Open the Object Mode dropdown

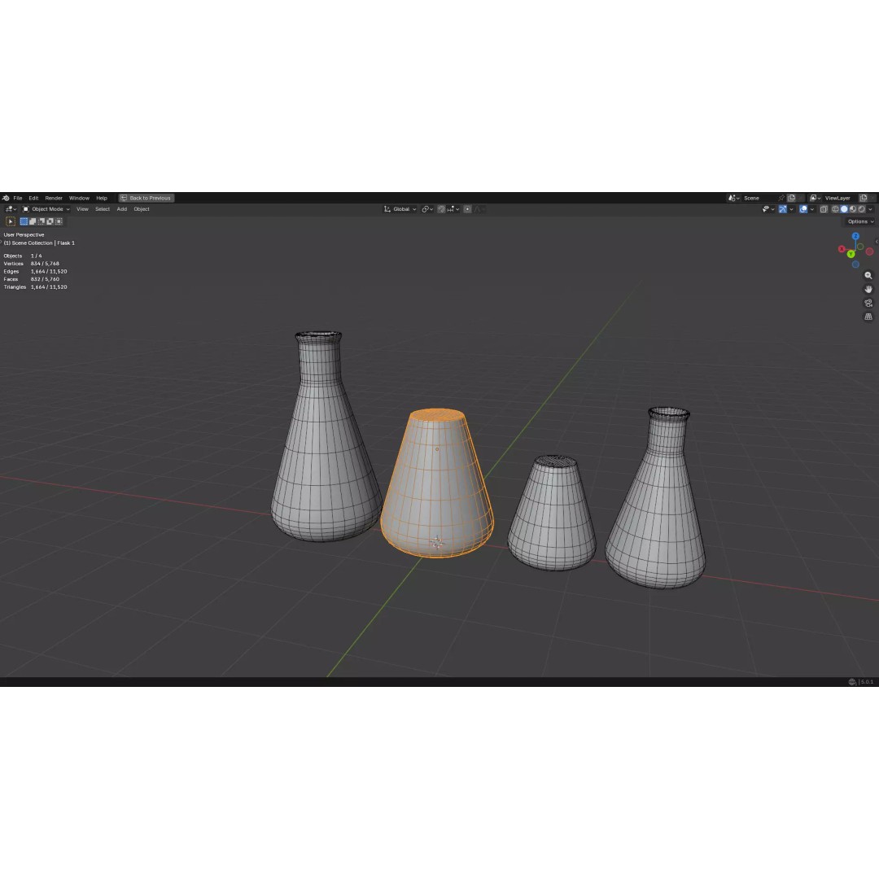point(46,209)
